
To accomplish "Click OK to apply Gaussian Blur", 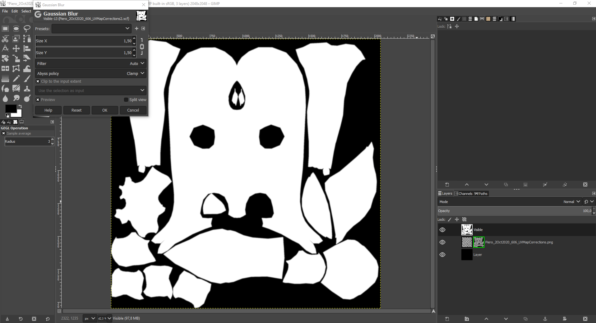I will (x=105, y=110).
